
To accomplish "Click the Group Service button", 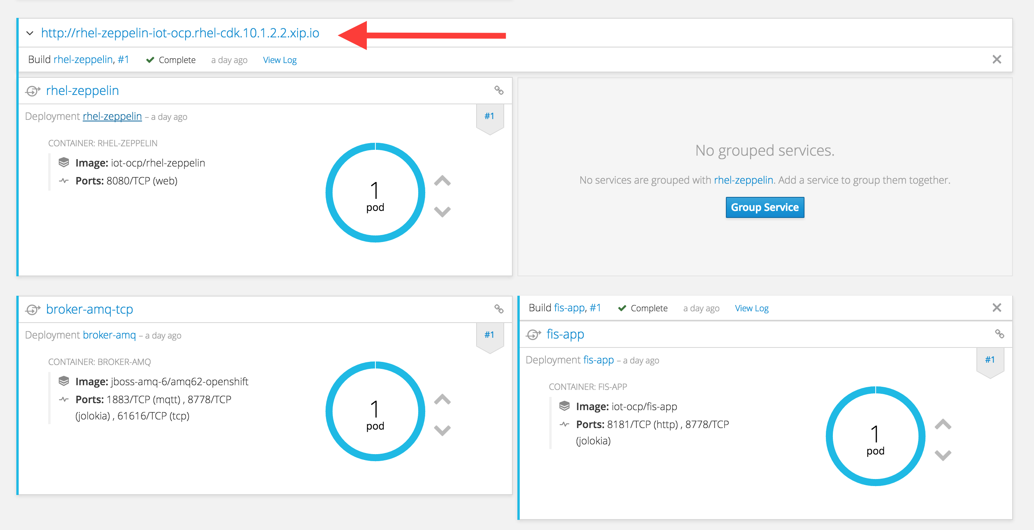I will pyautogui.click(x=765, y=207).
